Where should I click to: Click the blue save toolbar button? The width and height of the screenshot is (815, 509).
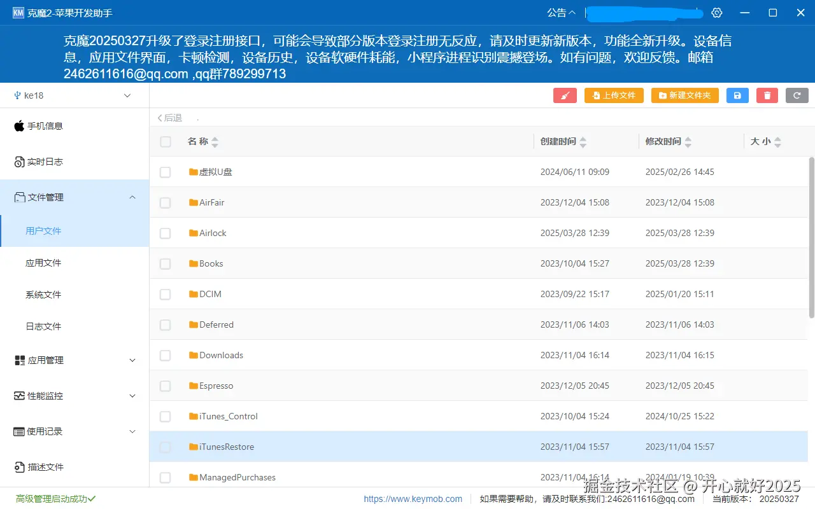click(x=737, y=95)
